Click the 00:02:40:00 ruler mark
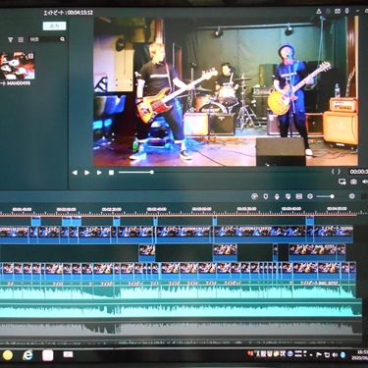The image size is (368, 368). [x=156, y=209]
